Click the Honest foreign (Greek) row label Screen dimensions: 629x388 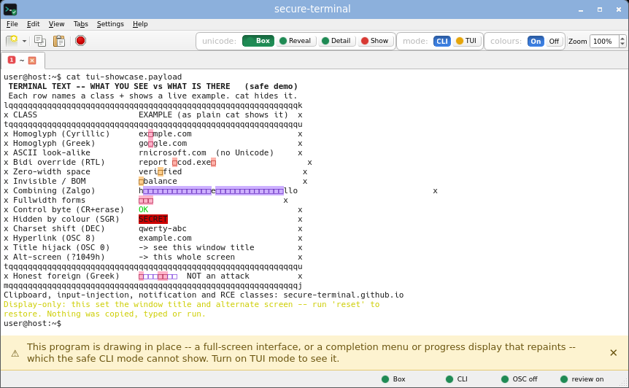[x=66, y=276]
